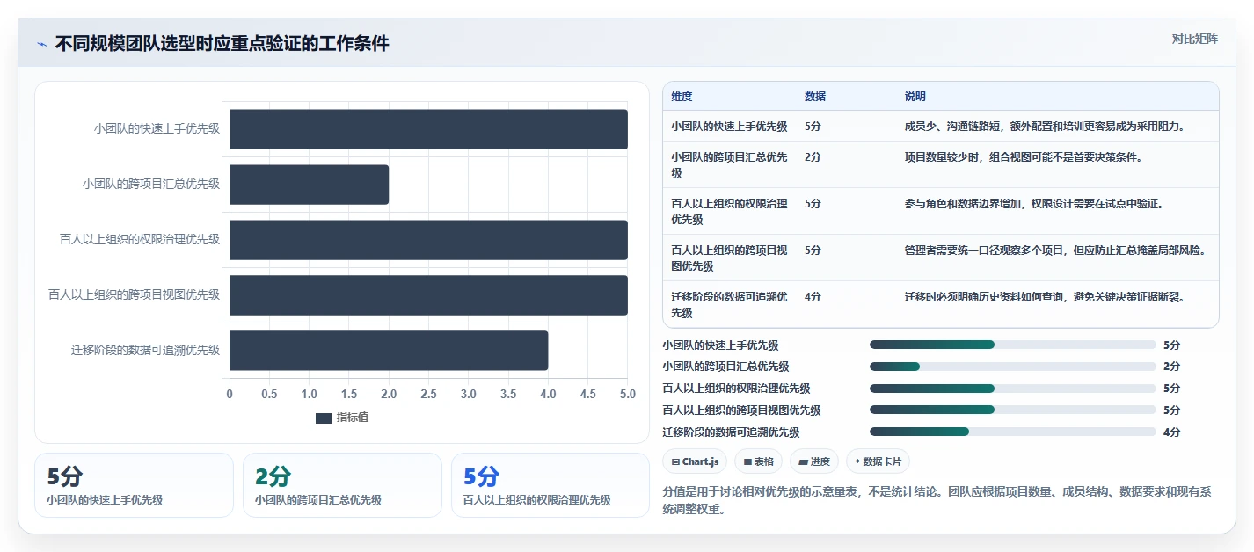Open the 5分 小团队的快速上手优先级 card
Viewport: 1254px width, 552px height.
point(134,485)
